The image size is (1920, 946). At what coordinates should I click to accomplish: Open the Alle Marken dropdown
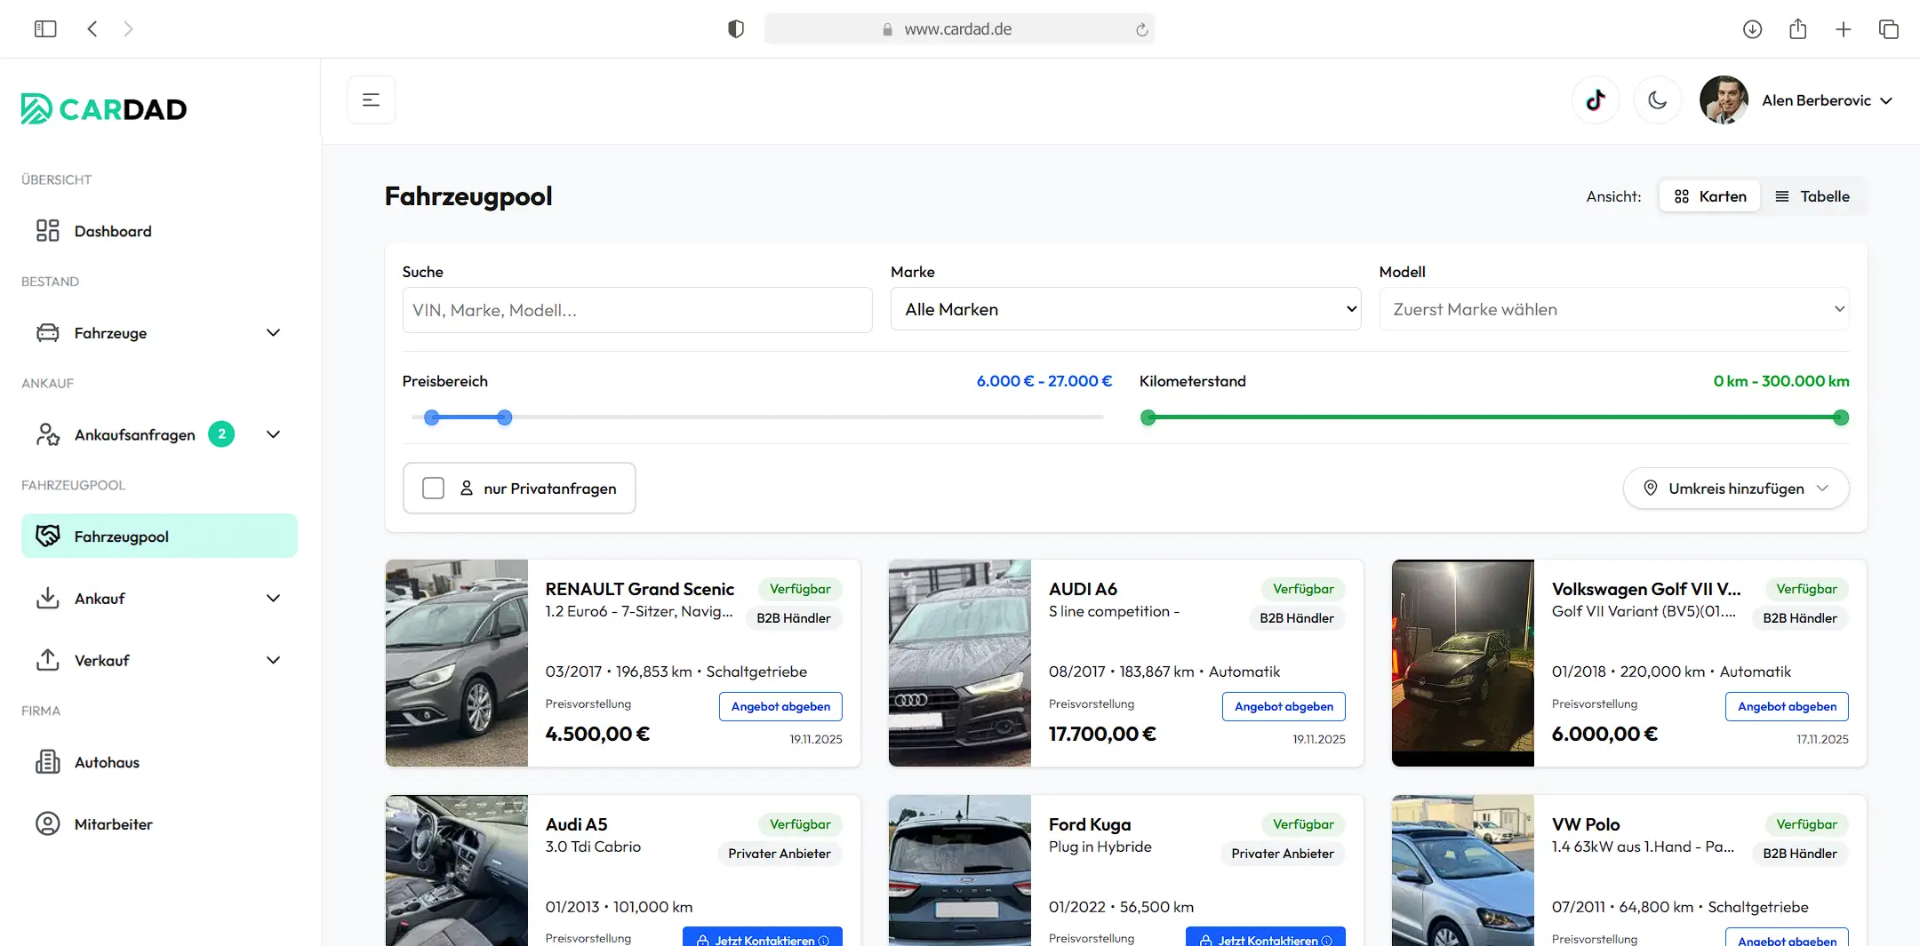click(1124, 309)
